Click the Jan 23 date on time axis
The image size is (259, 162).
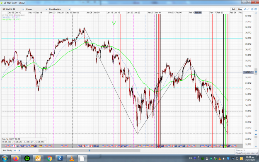coord(137,12)
